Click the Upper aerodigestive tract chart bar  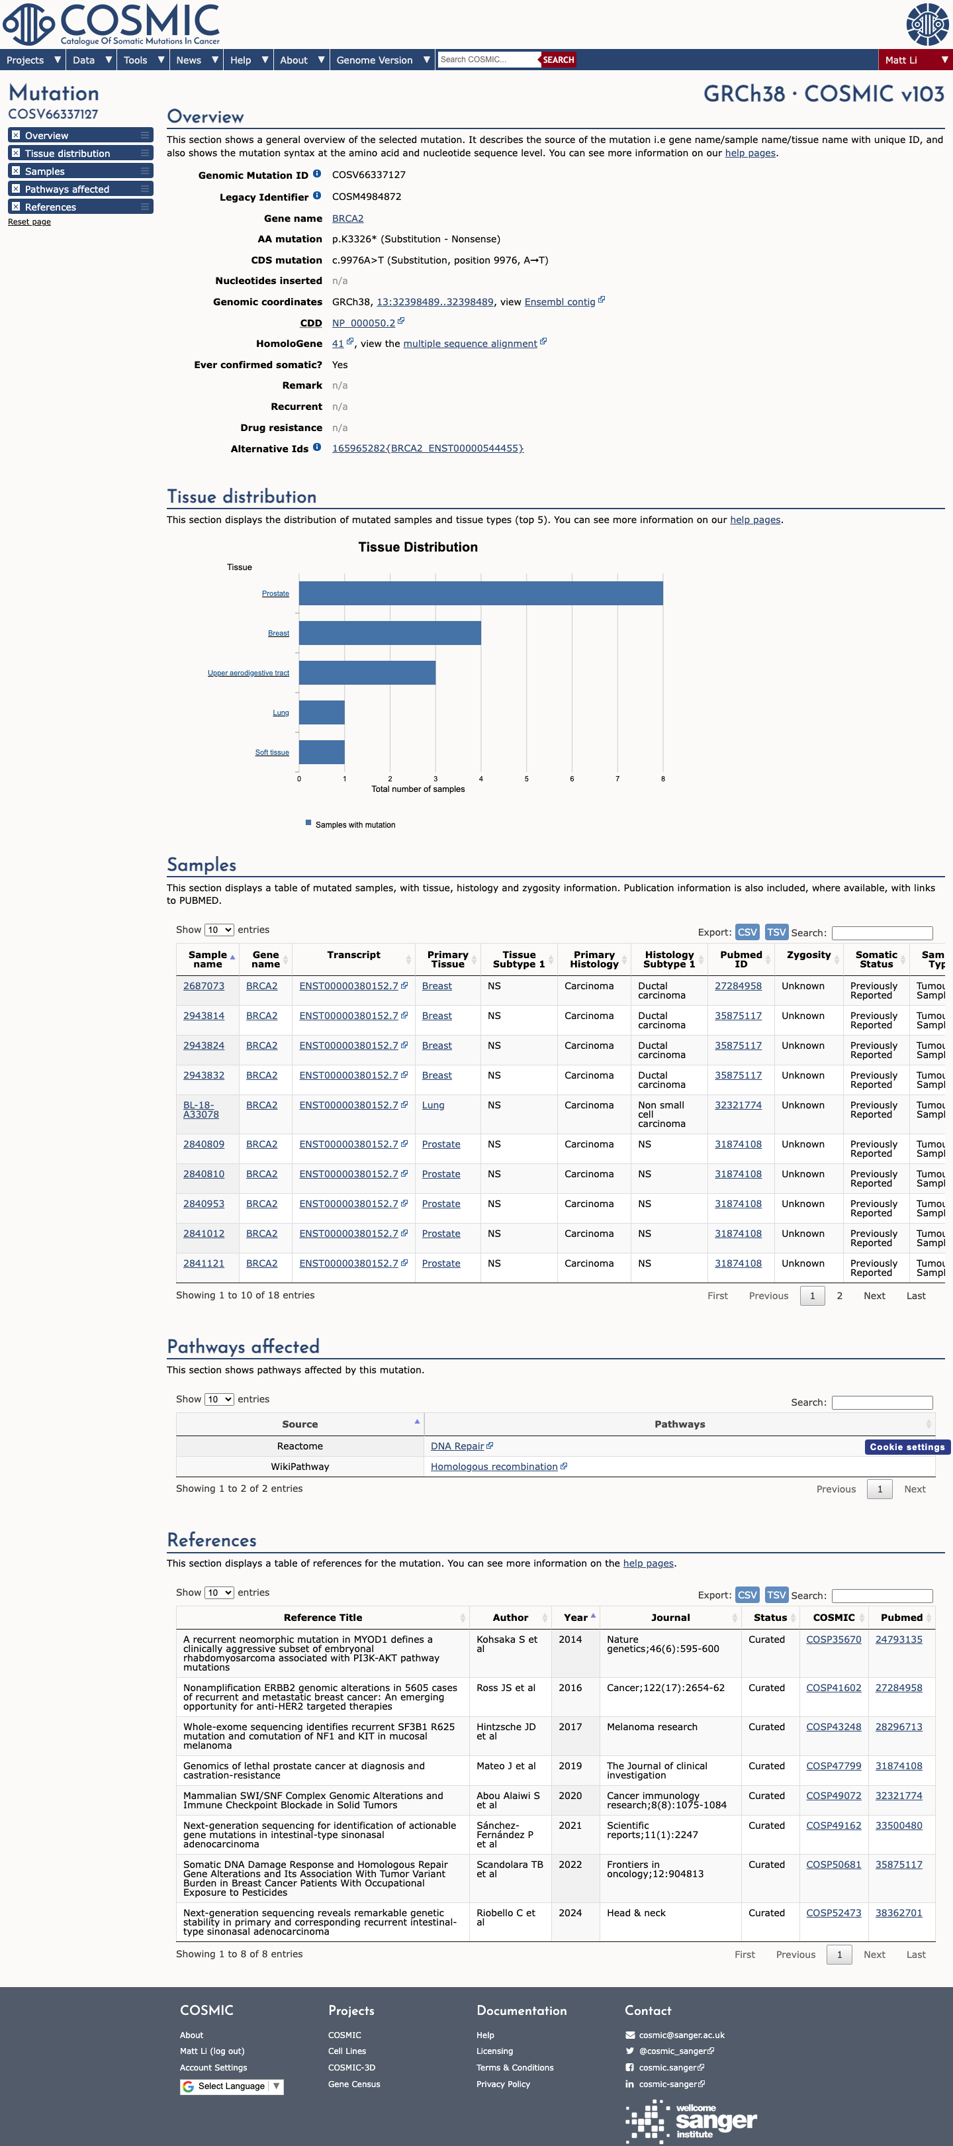pyautogui.click(x=367, y=672)
